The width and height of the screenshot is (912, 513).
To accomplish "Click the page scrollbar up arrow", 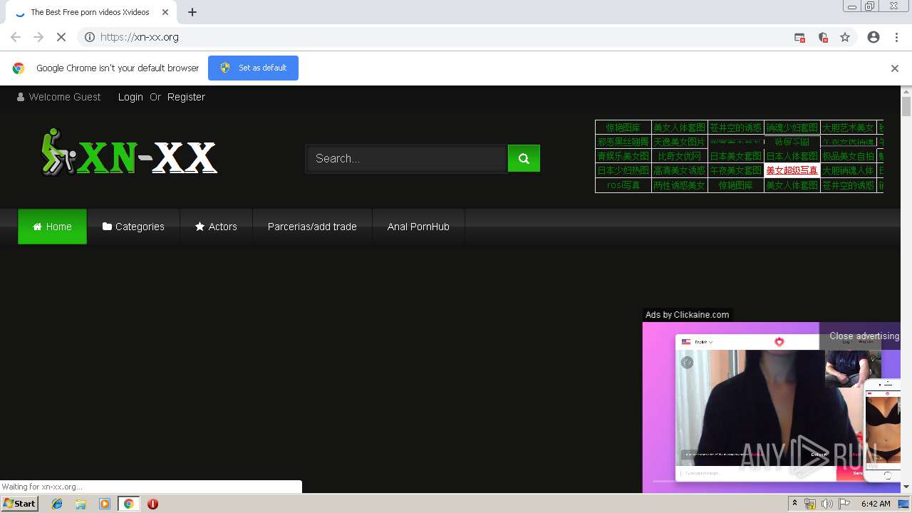I will pos(906,91).
